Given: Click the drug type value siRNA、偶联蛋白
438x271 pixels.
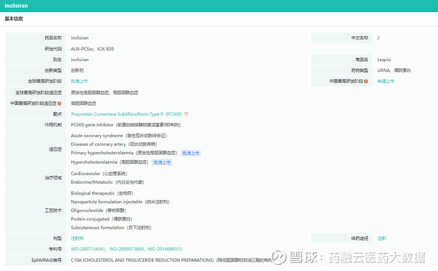Looking at the screenshot, I should click(x=394, y=70).
